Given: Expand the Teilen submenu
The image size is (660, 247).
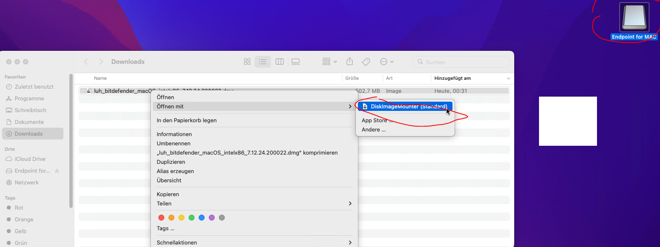Looking at the screenshot, I should click(x=254, y=203).
